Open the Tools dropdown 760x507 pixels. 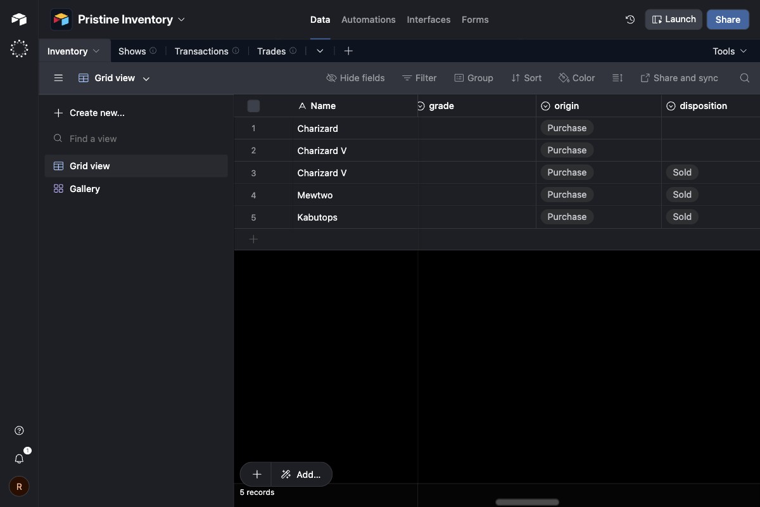pyautogui.click(x=728, y=51)
